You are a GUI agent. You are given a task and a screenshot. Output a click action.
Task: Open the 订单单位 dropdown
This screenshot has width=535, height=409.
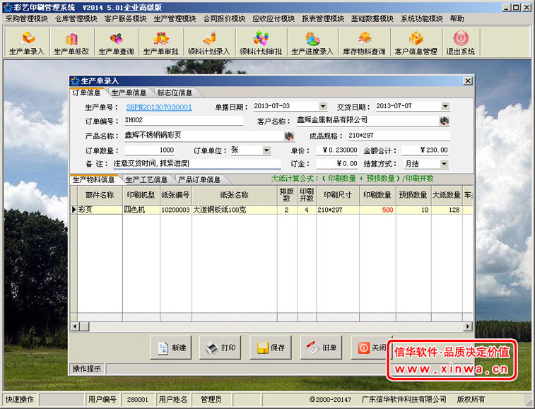pos(266,150)
